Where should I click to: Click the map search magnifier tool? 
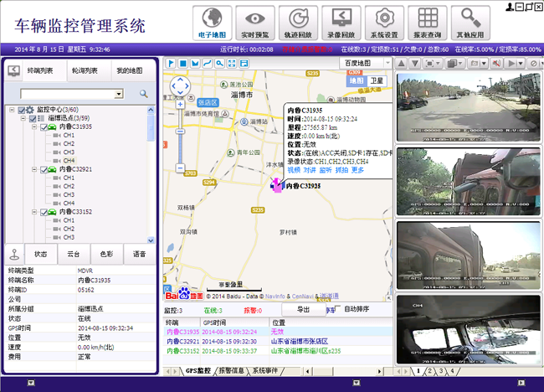pos(219,63)
